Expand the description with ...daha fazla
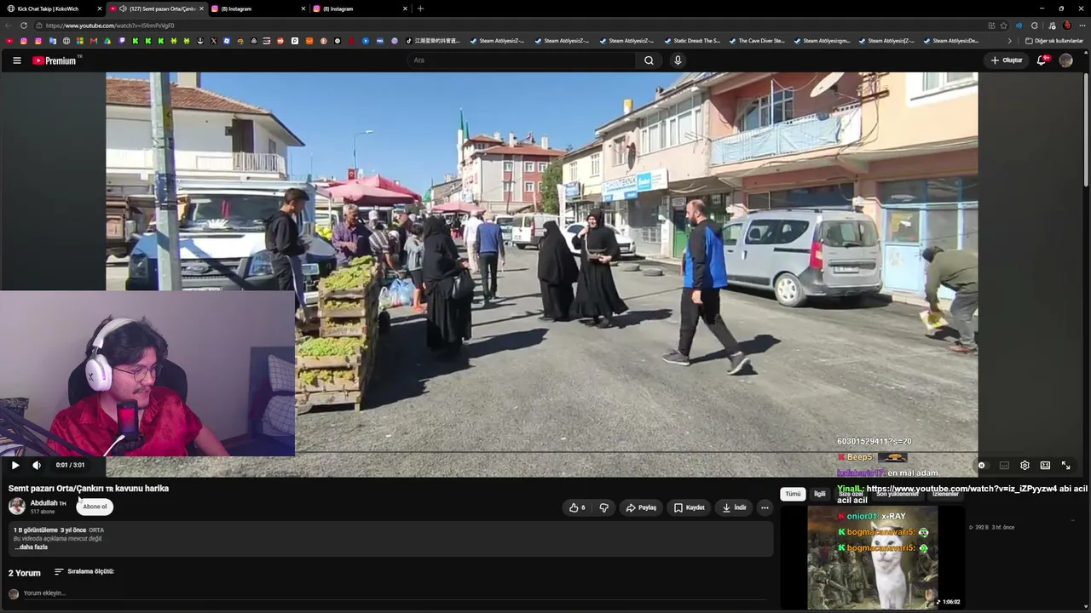The width and height of the screenshot is (1091, 613). point(31,547)
